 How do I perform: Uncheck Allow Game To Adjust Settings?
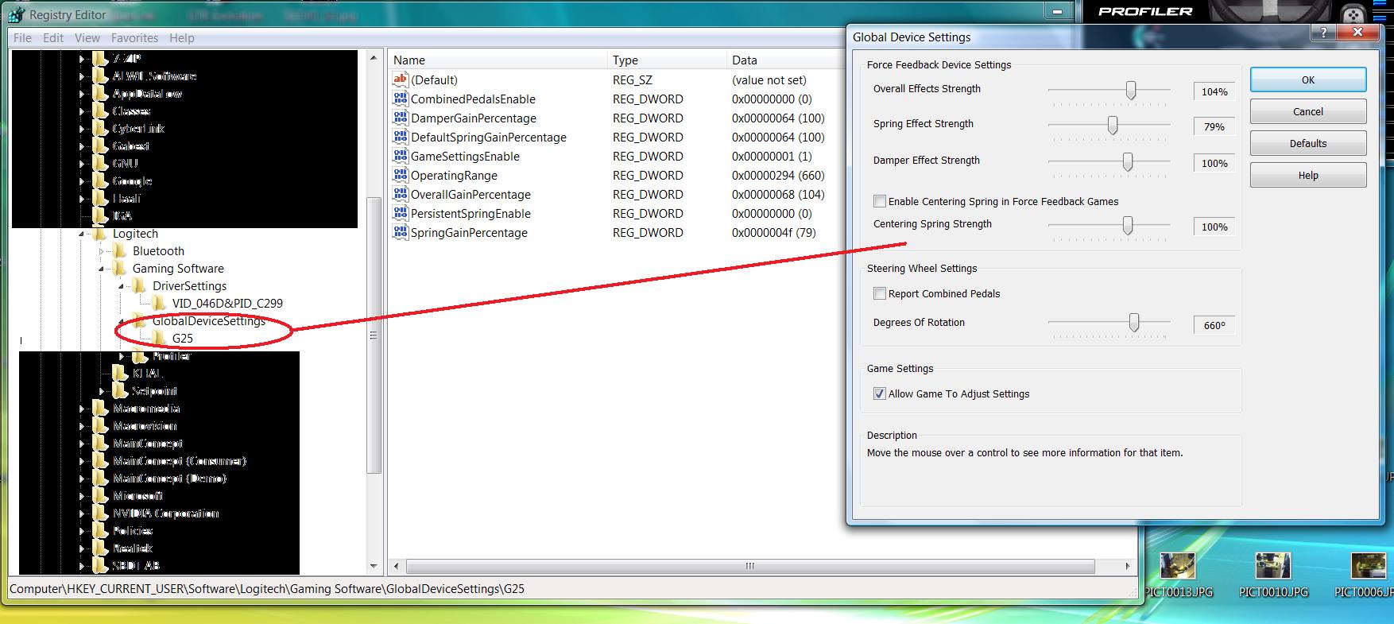[x=880, y=393]
